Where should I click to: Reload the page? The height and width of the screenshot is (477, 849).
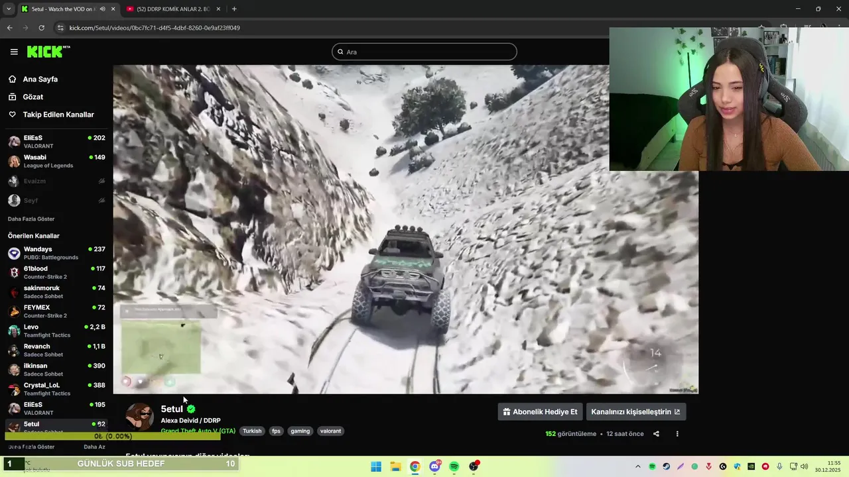41,28
